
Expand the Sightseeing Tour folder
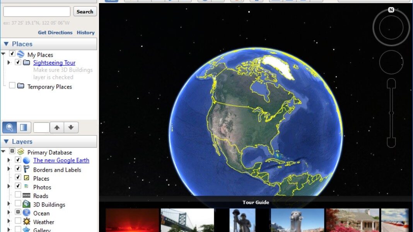coord(9,62)
